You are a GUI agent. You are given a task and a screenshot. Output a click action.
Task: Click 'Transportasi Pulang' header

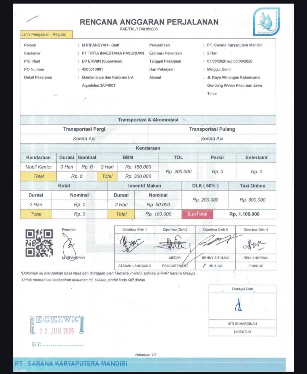pyautogui.click(x=212, y=129)
